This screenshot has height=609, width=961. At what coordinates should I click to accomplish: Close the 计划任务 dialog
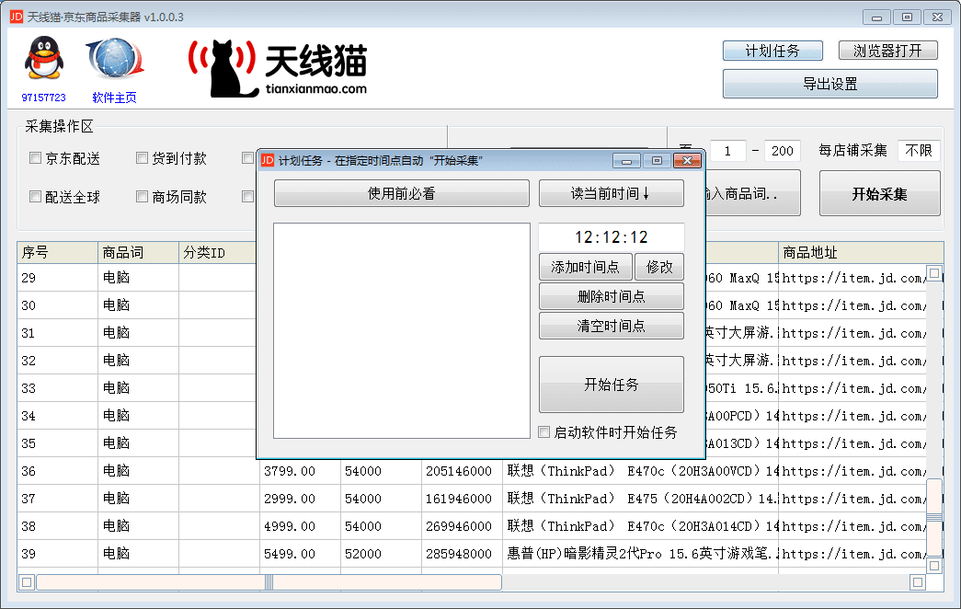pos(687,161)
